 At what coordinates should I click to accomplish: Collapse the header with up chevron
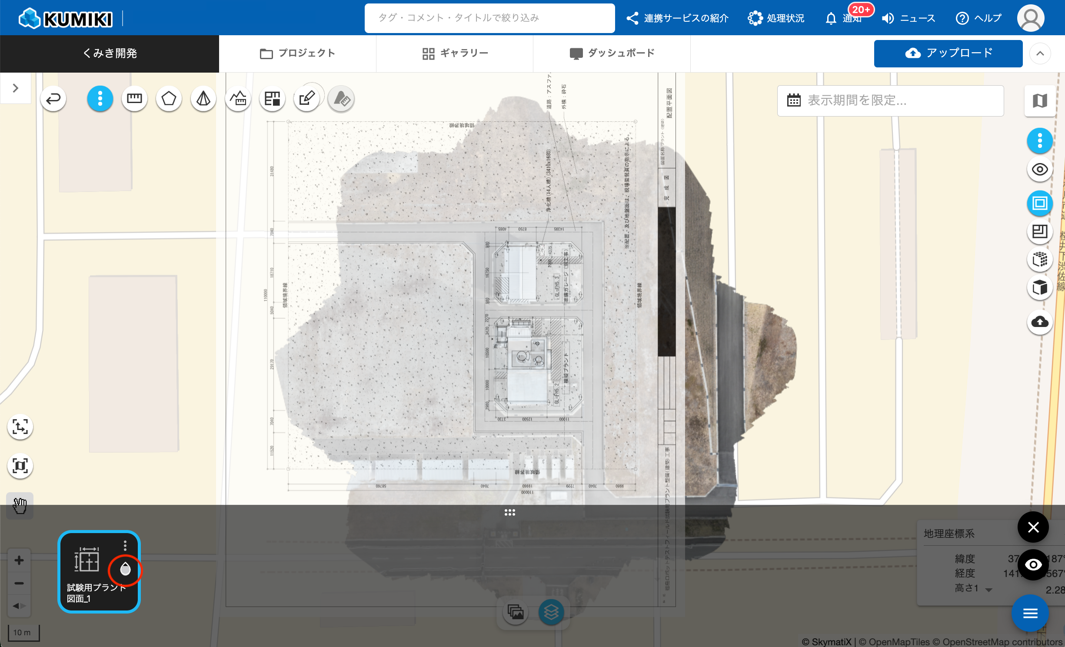pos(1040,53)
